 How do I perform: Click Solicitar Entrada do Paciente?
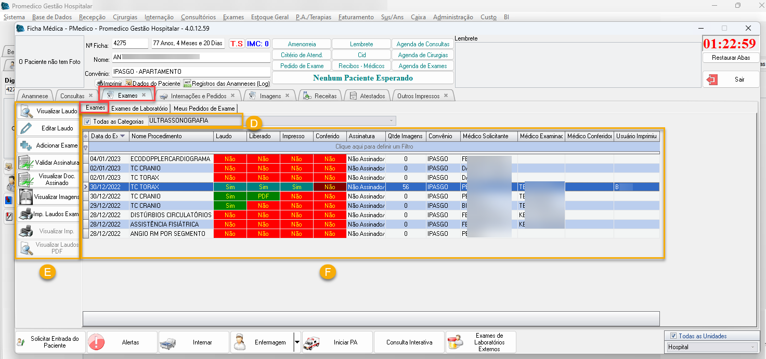coord(50,342)
